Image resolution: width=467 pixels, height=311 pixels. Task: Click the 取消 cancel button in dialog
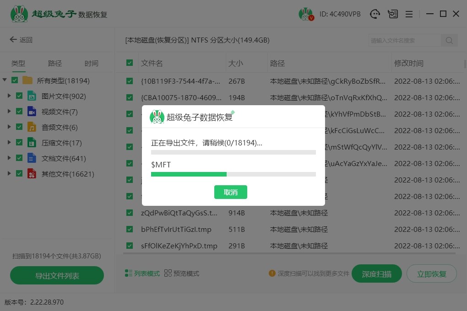coord(231,192)
